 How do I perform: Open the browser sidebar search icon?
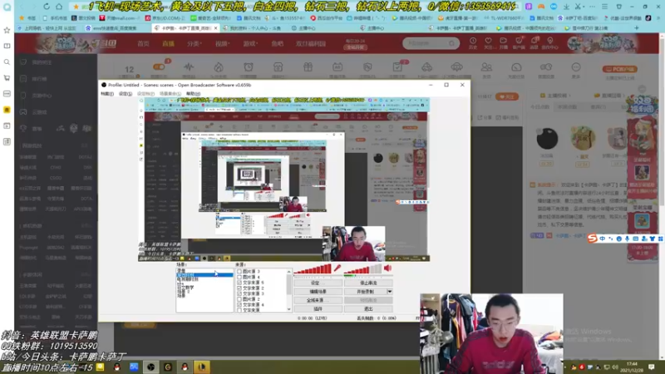[x=7, y=62]
